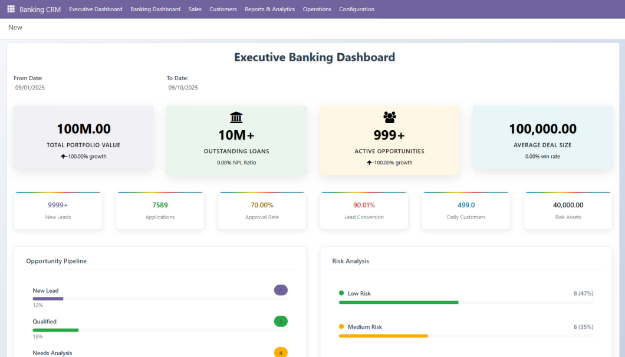Click the Opportunity Pipeline heading
Image resolution: width=625 pixels, height=357 pixels.
[x=56, y=261]
